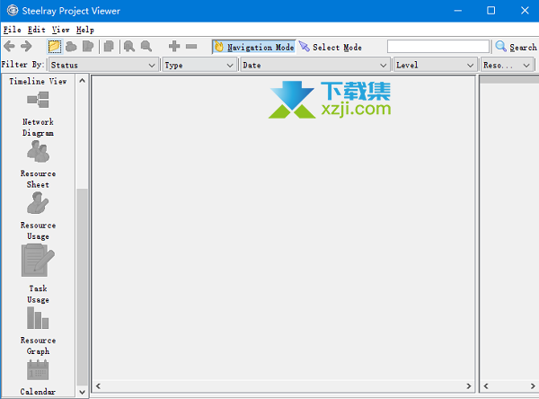Open the Type filter dropdown

point(199,65)
